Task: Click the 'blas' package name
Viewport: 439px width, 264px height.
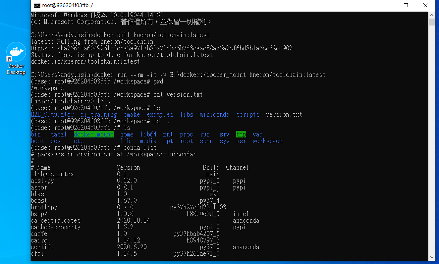Action: pyautogui.click(x=37, y=194)
